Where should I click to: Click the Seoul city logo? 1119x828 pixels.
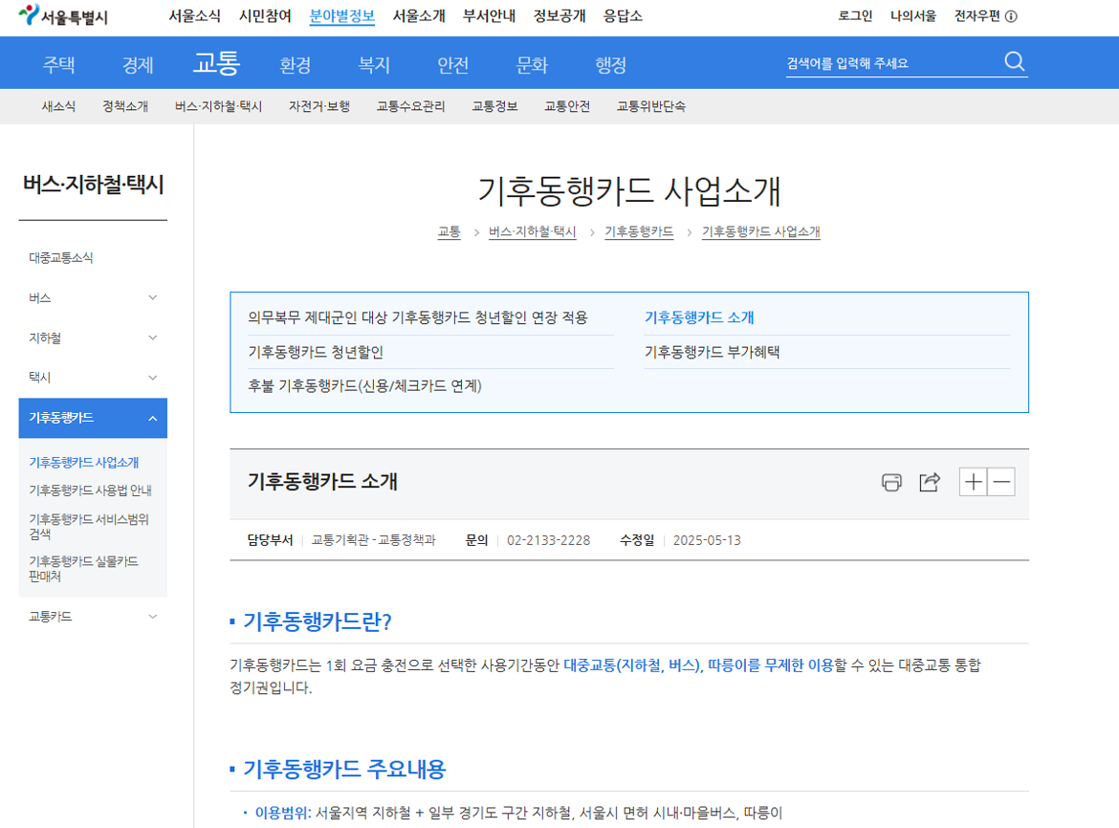click(x=63, y=16)
